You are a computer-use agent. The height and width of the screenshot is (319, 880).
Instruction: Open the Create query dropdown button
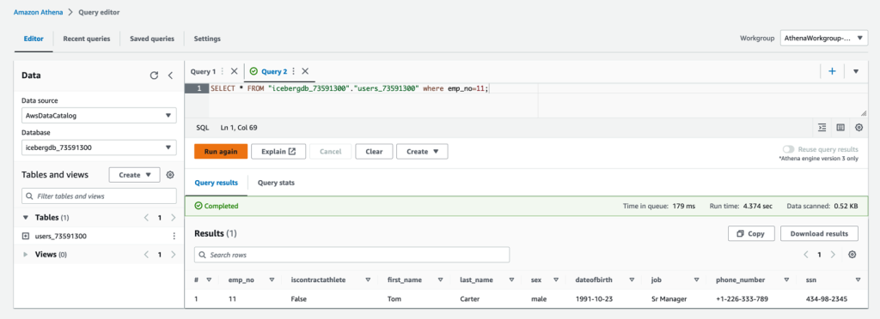[422, 151]
